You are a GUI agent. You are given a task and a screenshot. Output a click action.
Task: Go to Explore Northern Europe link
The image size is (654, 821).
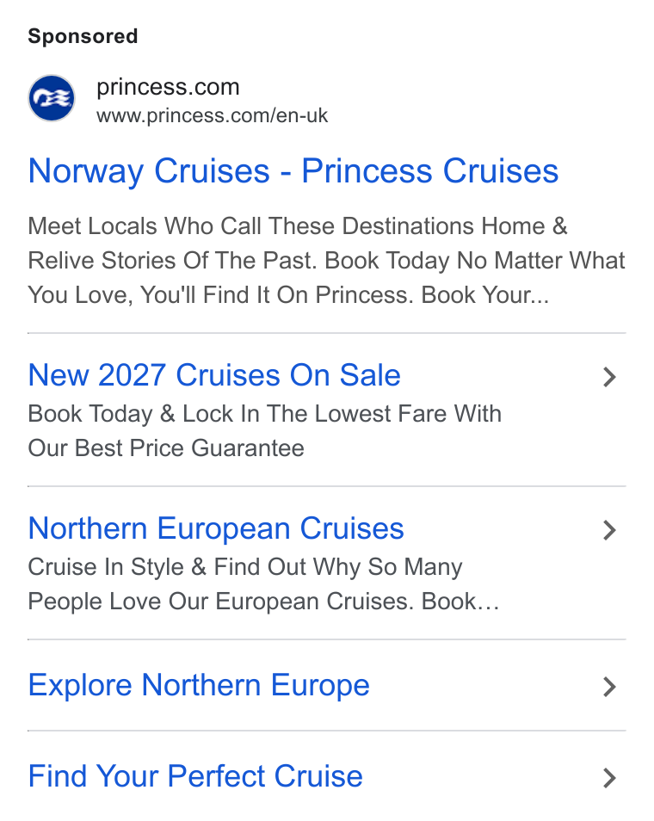[199, 685]
